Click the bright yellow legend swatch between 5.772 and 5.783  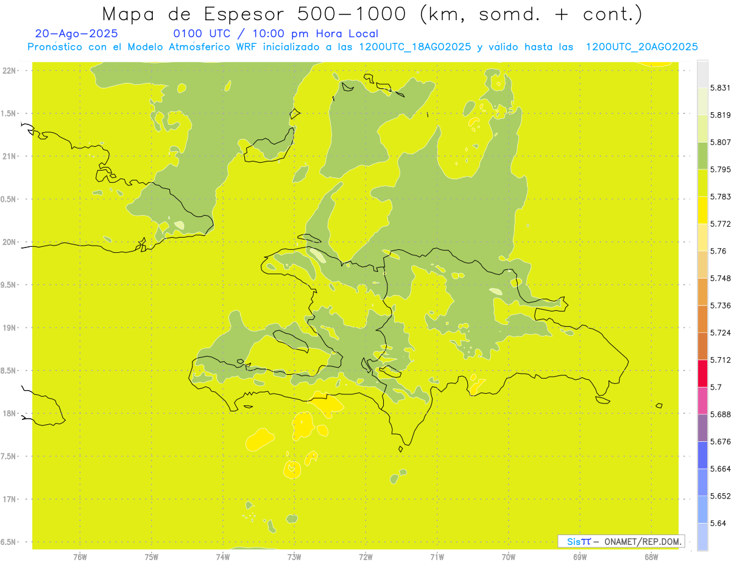[x=702, y=210]
